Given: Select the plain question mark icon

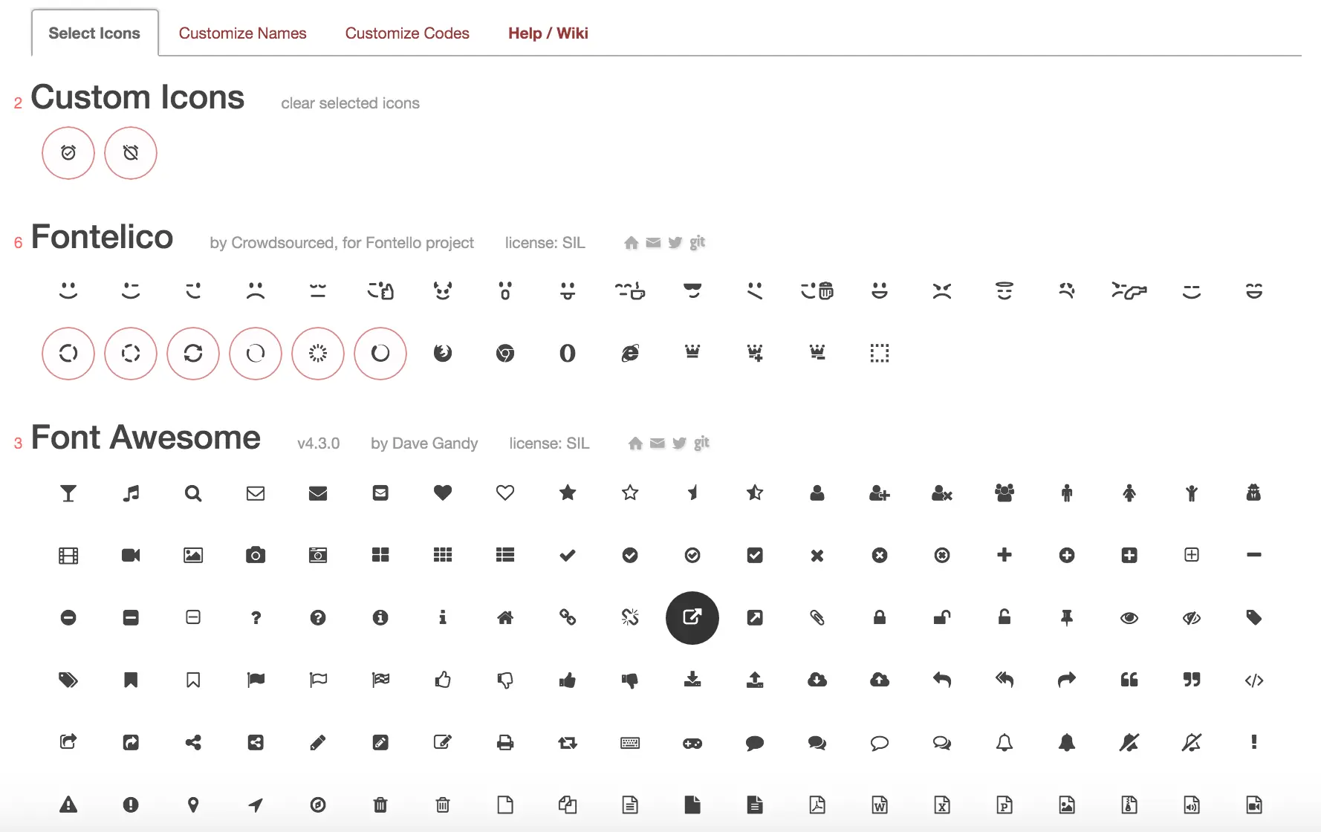Looking at the screenshot, I should point(256,618).
